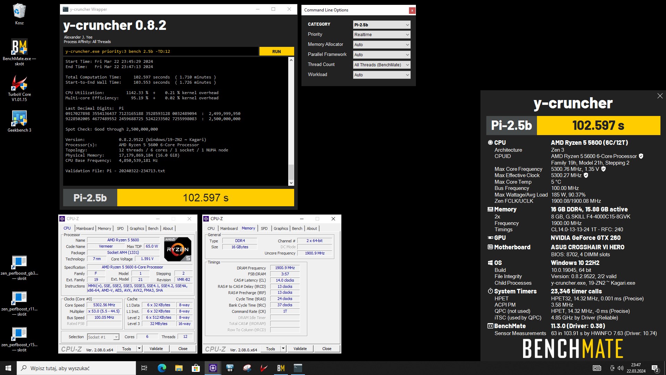Click Close button in right CPU-Z window

[327, 349]
